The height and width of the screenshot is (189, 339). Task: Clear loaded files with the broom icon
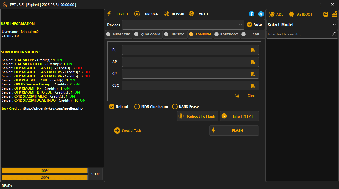point(237,95)
